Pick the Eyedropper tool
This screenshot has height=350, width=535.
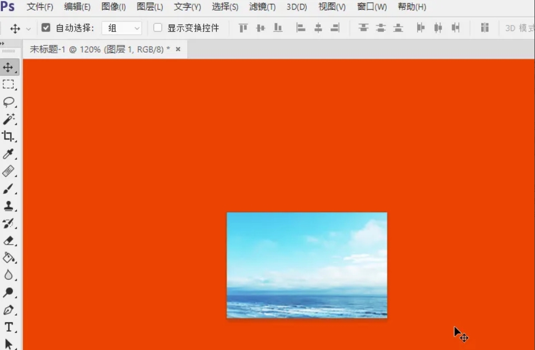tap(8, 154)
